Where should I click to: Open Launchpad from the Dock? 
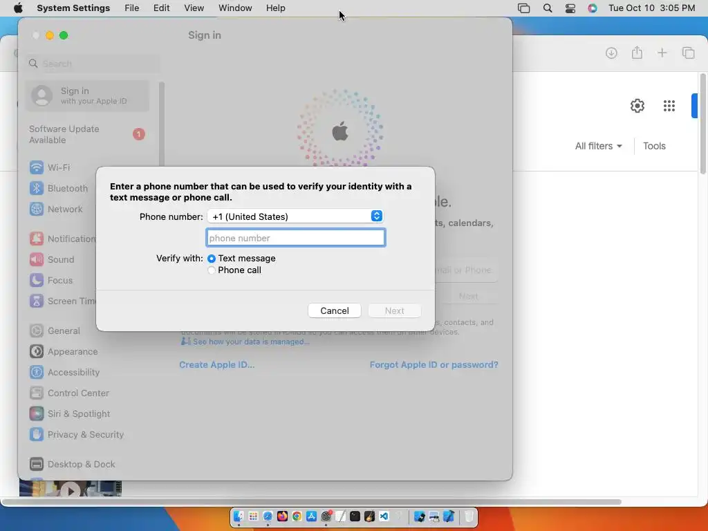(253, 516)
